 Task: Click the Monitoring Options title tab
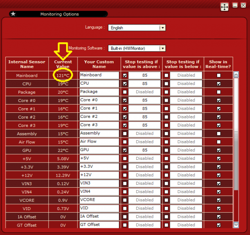coord(59,14)
